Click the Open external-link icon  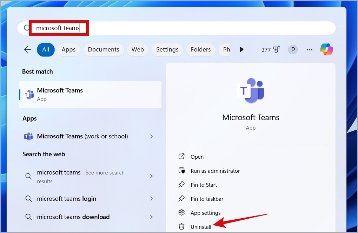click(x=181, y=156)
